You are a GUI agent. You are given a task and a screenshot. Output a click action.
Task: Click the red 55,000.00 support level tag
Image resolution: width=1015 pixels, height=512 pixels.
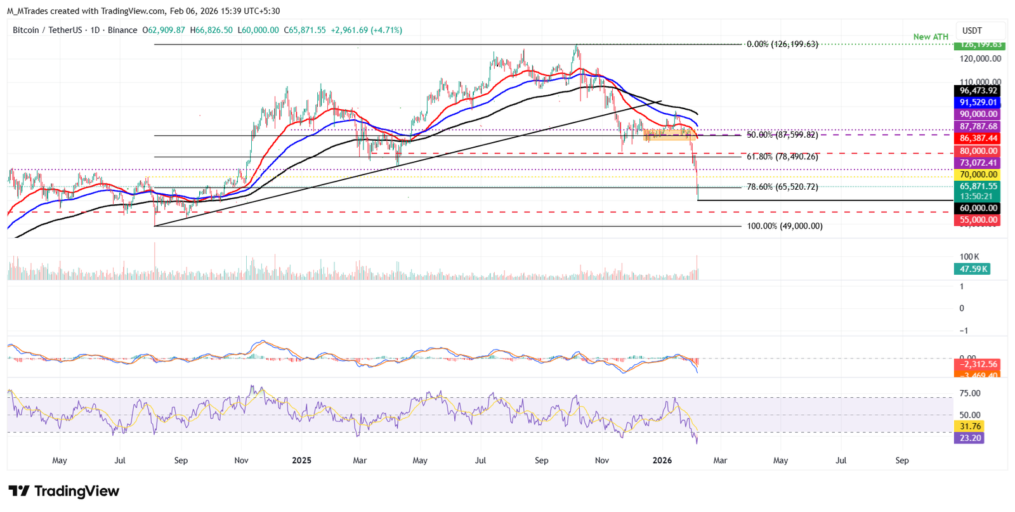(x=978, y=220)
